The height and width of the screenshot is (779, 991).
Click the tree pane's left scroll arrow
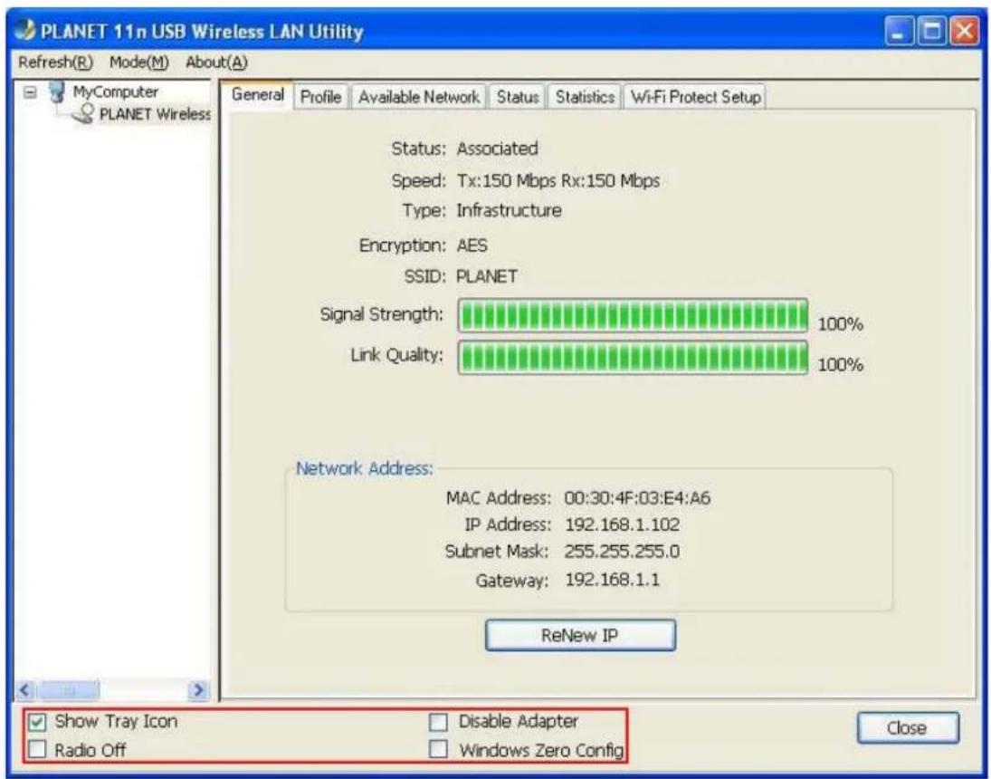tap(24, 689)
